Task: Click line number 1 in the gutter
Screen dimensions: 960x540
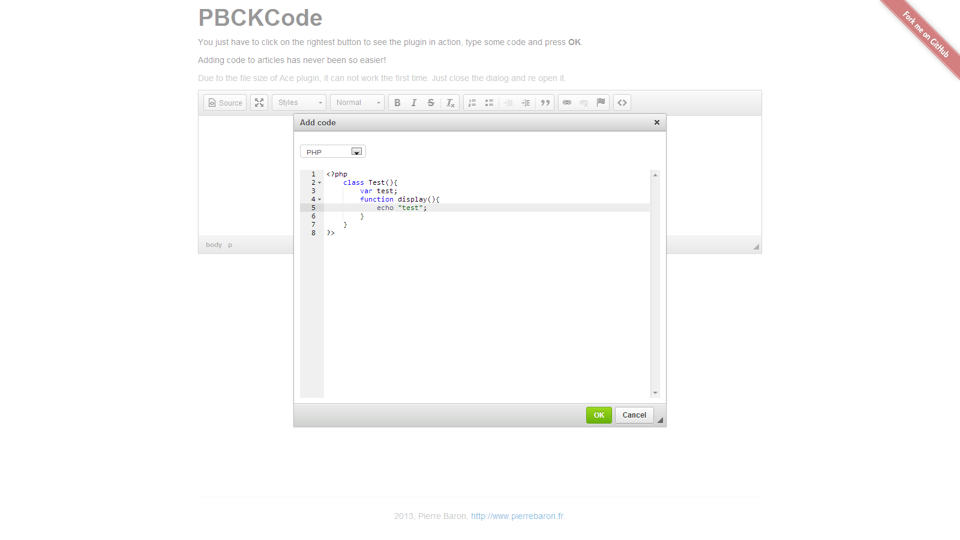Action: coord(313,174)
